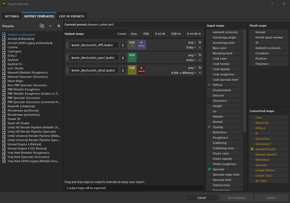The height and width of the screenshot is (203, 290).
Task: Grab drag handle of ddna output map
Action: [67, 70]
